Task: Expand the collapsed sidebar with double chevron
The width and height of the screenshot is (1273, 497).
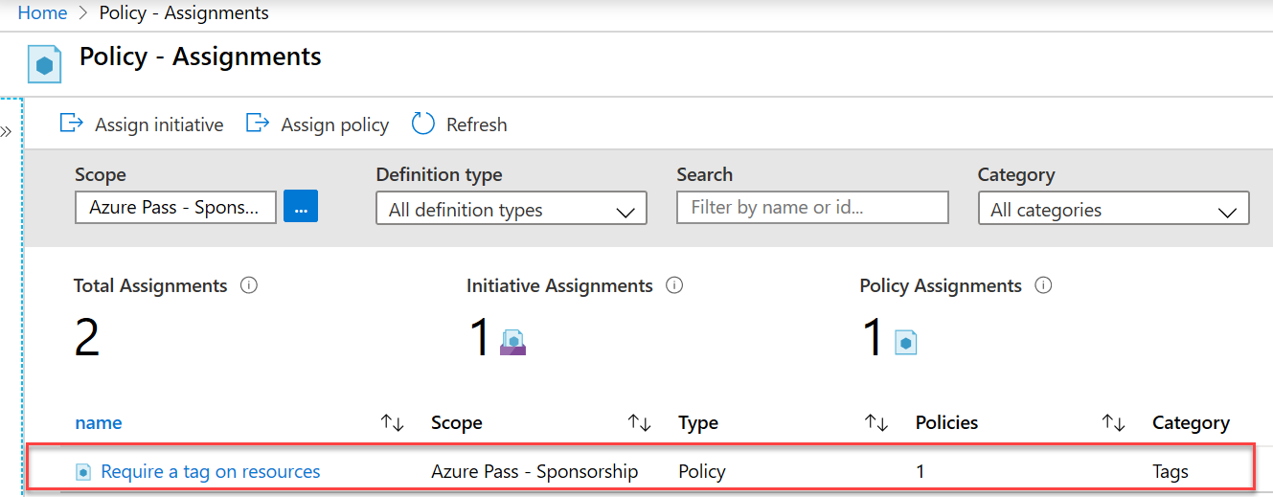Action: pyautogui.click(x=6, y=132)
